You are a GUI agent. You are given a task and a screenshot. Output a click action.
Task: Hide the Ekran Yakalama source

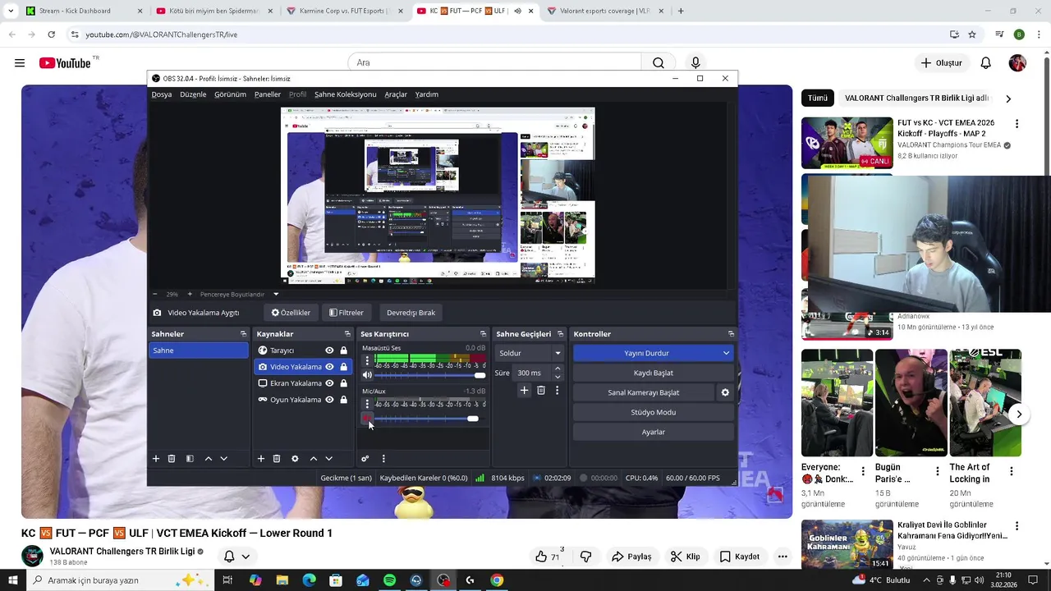329,383
